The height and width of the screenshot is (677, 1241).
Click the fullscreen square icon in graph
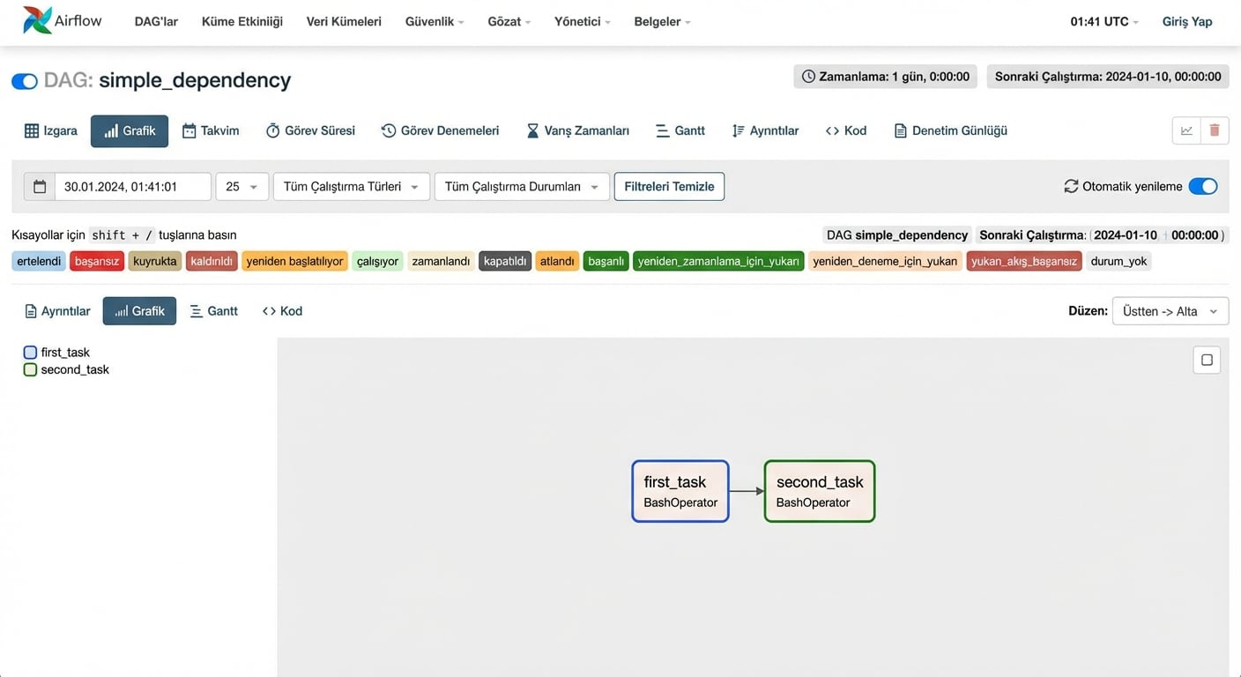coord(1207,360)
